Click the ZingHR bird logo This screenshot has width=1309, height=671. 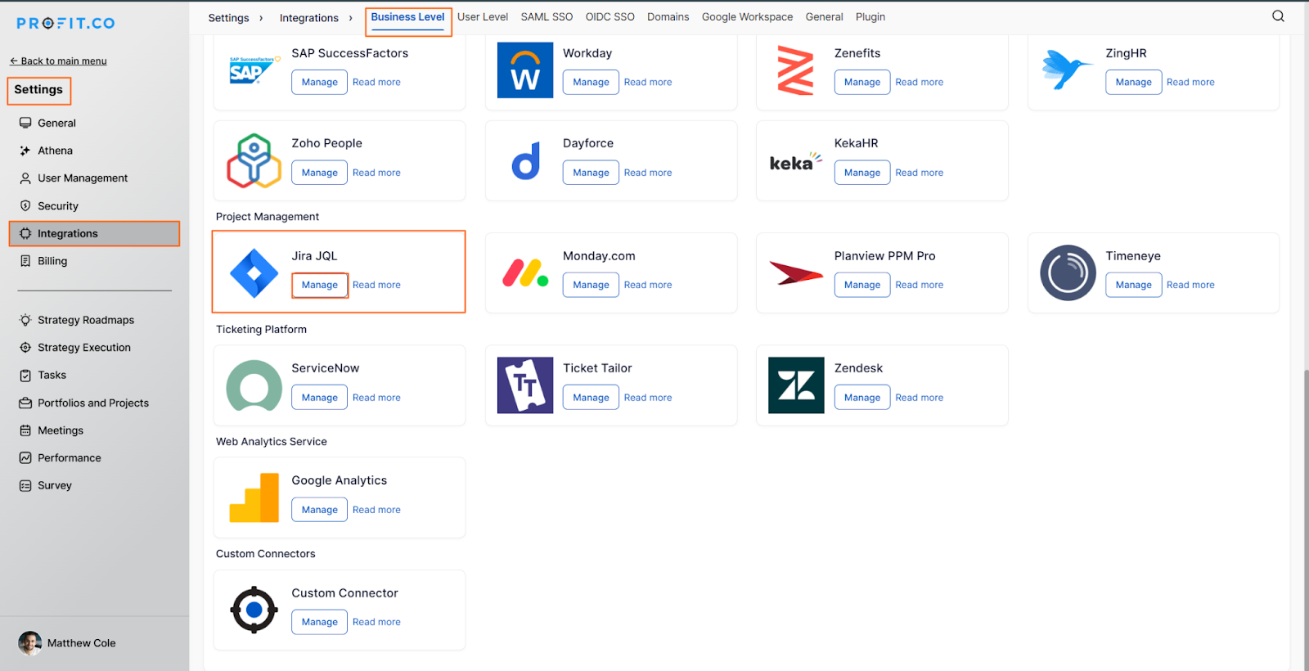click(1067, 70)
